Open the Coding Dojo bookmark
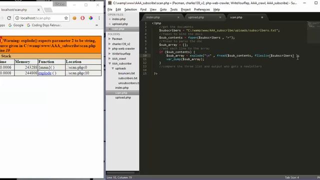The image size is (320, 180). pos(44,25)
